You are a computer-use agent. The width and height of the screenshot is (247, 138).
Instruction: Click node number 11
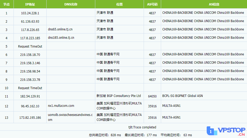pos(7,96)
